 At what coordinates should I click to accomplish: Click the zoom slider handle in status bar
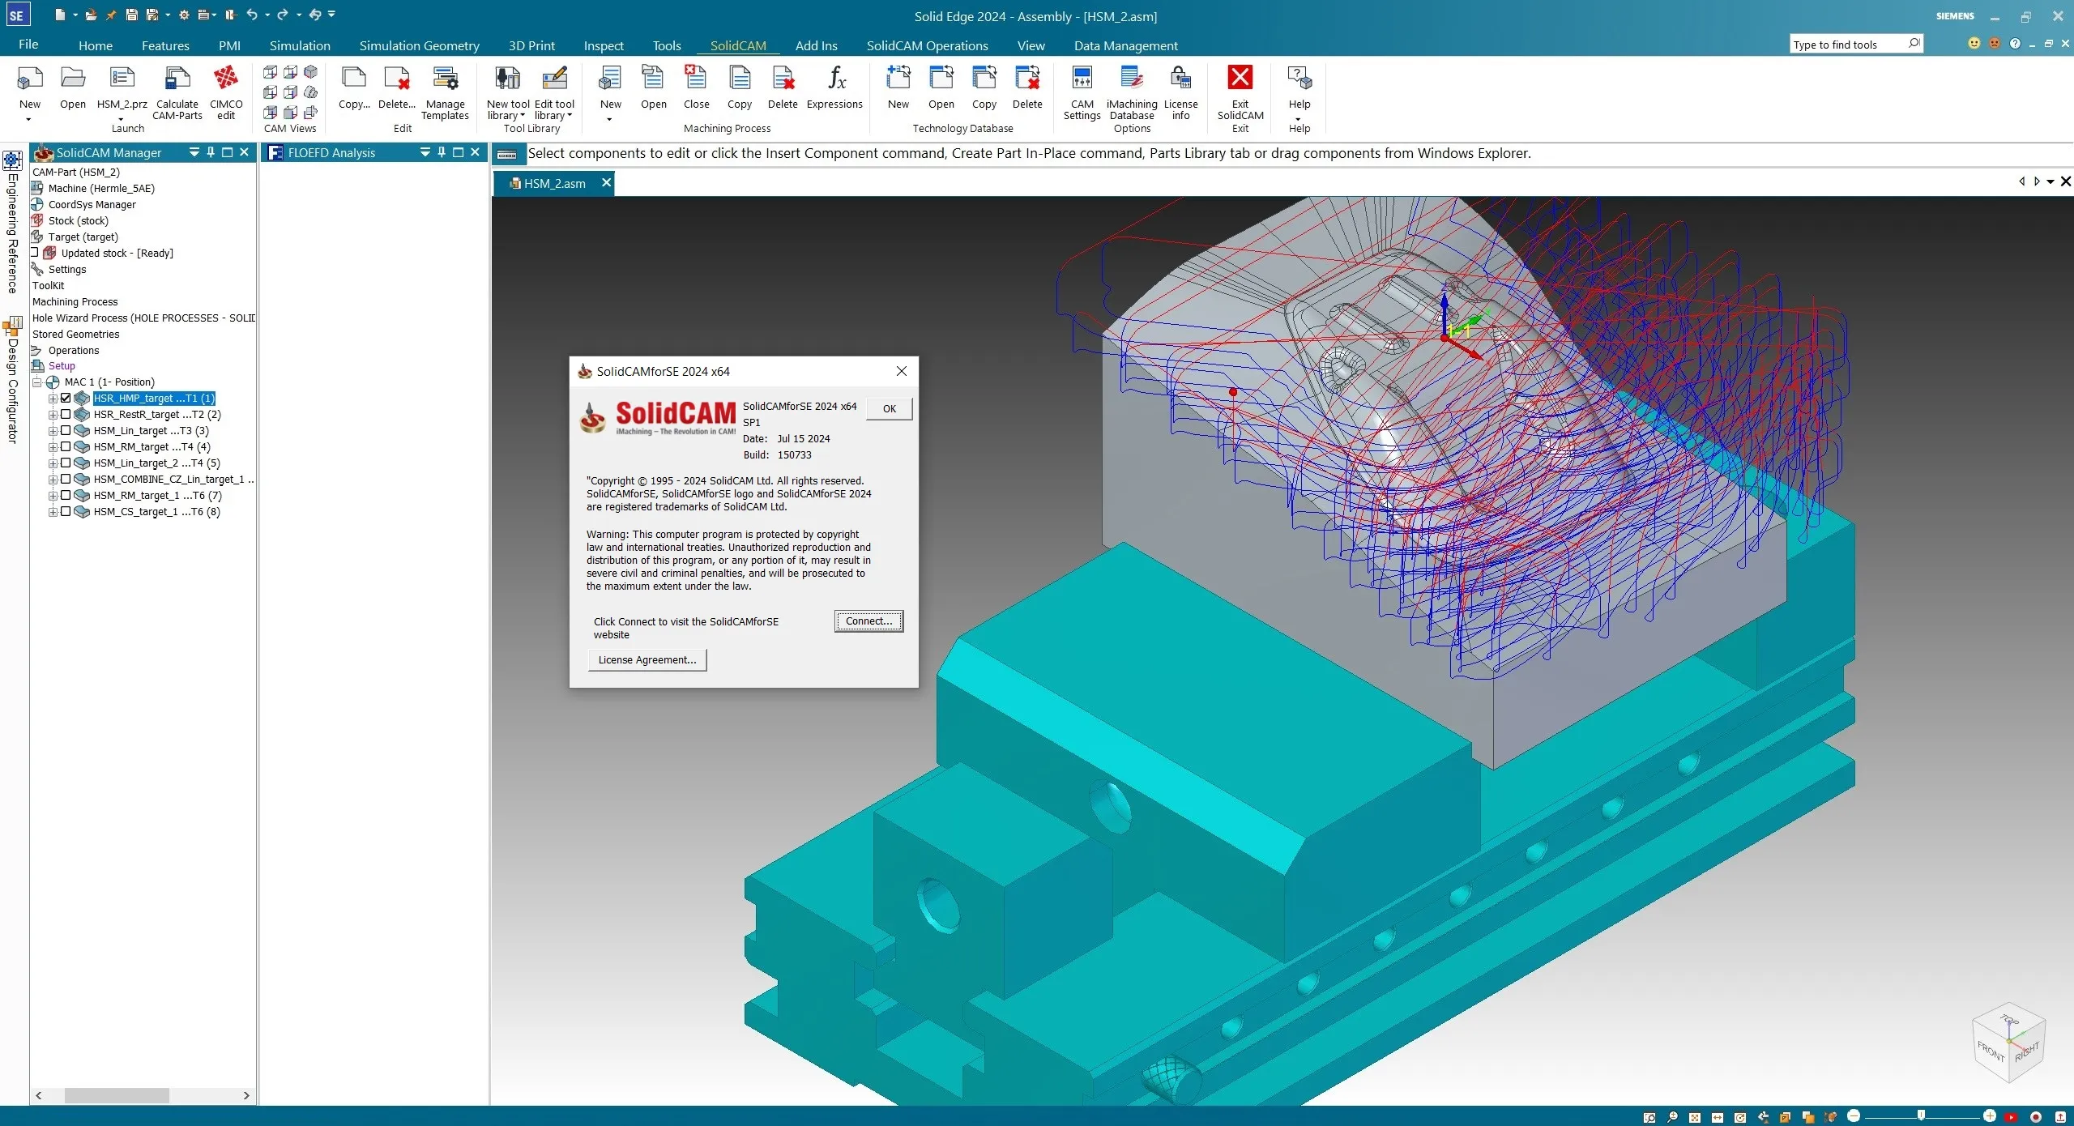1921,1116
